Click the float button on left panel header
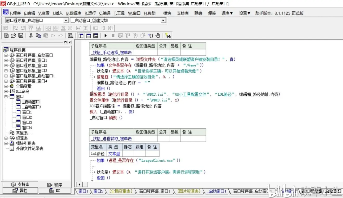Viewport: 343px width, 198px height. click(x=65, y=42)
